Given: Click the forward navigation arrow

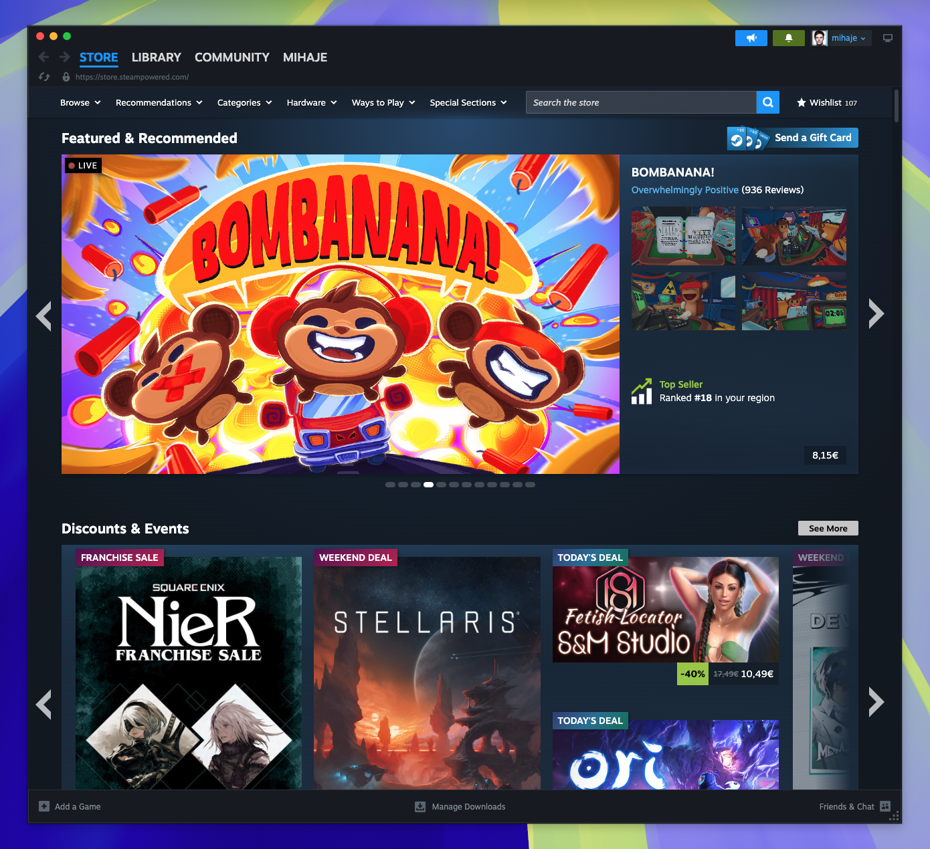Looking at the screenshot, I should [65, 57].
